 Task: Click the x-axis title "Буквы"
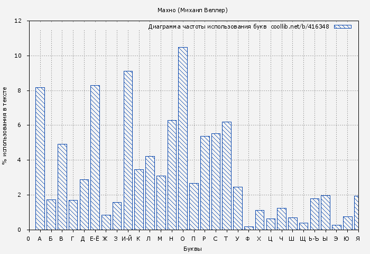point(192,249)
